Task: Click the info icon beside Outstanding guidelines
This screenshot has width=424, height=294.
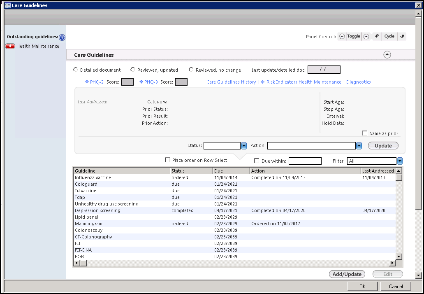Action: [62, 37]
